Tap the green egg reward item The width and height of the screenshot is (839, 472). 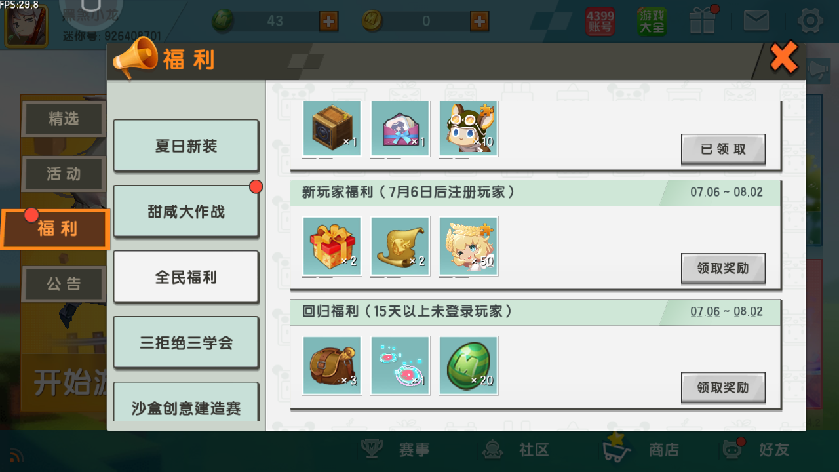(x=468, y=365)
